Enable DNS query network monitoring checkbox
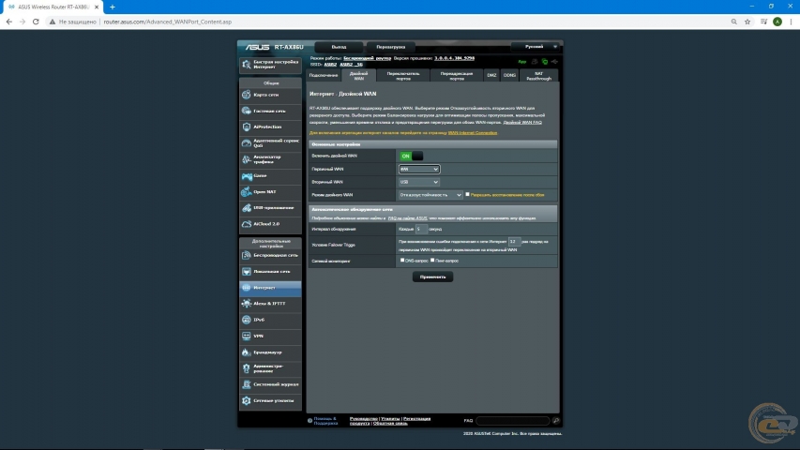Screen dimensions: 800x450 [x=402, y=261]
